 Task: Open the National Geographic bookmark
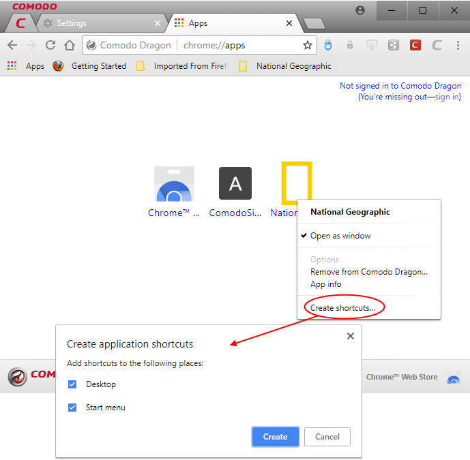coord(284,66)
